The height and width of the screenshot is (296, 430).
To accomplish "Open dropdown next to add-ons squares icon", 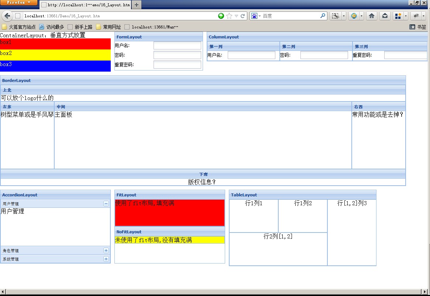I will (406, 16).
